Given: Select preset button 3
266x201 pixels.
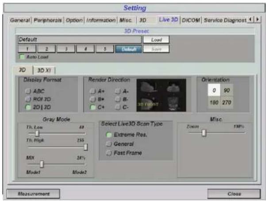Looking at the screenshot, I should pos(66,49).
